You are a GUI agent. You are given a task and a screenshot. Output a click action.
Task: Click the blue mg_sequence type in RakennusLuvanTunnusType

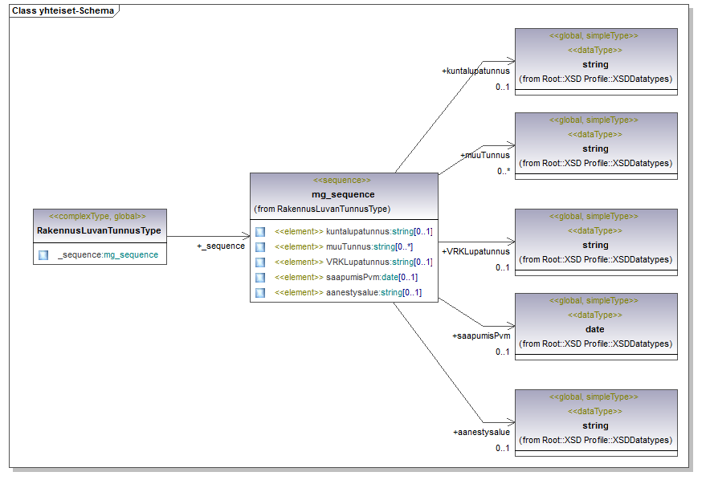tap(131, 255)
